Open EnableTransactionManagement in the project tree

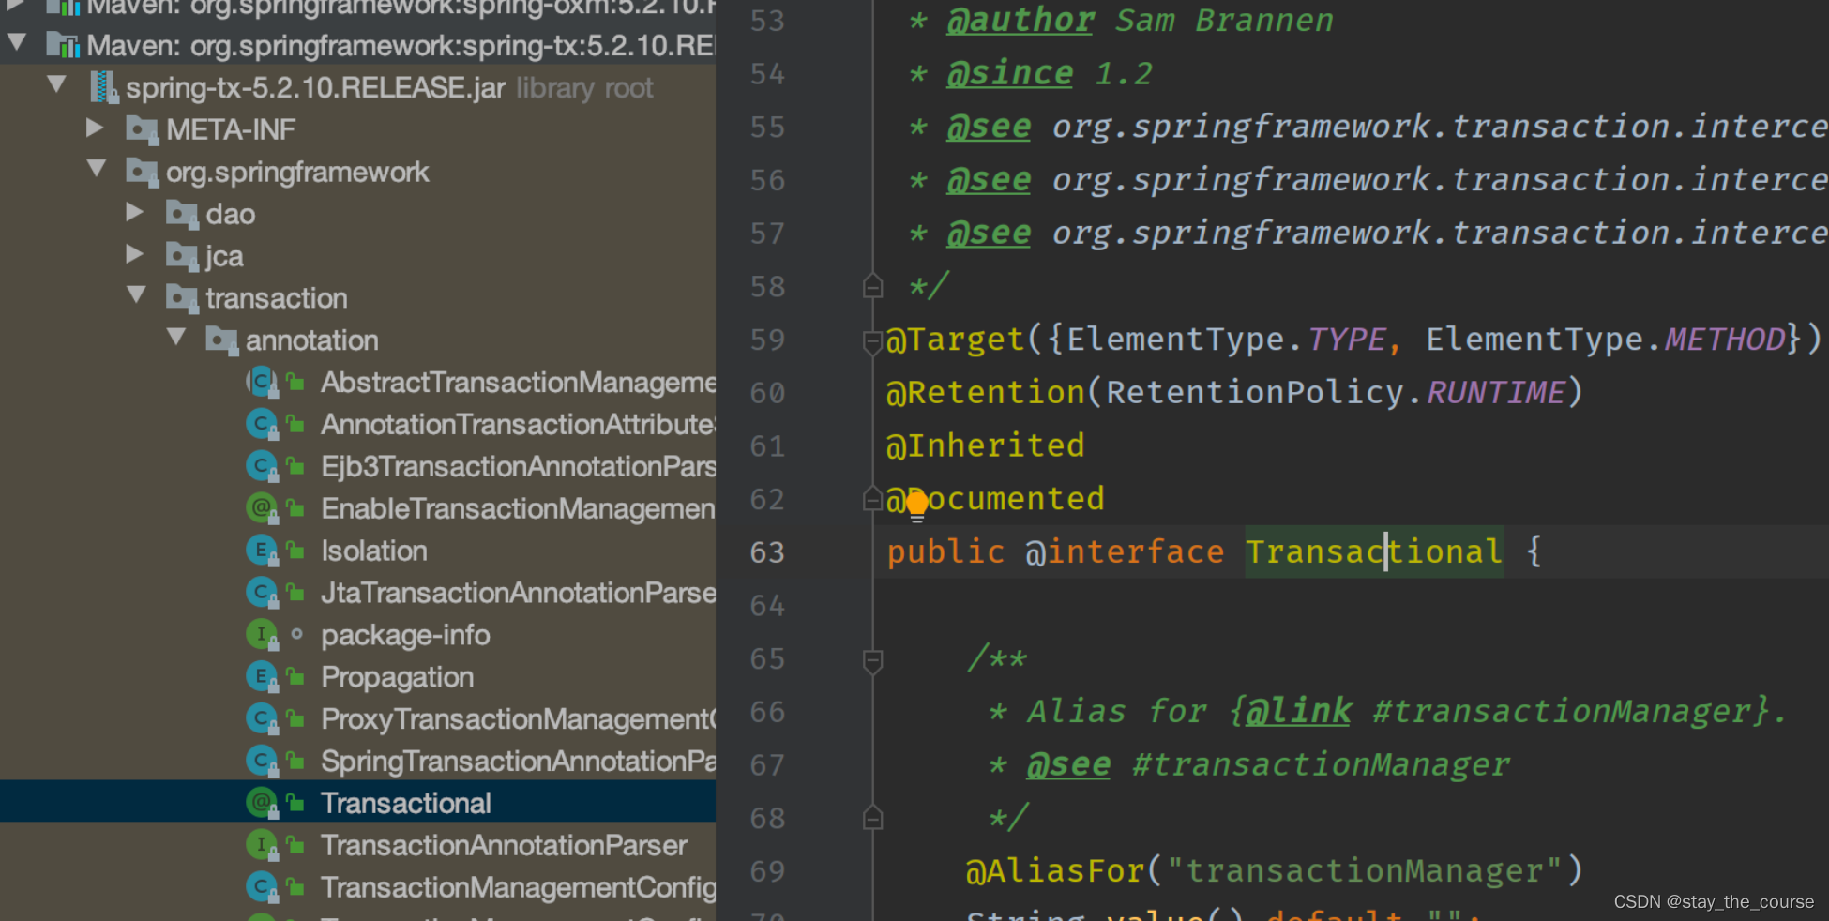coord(519,508)
